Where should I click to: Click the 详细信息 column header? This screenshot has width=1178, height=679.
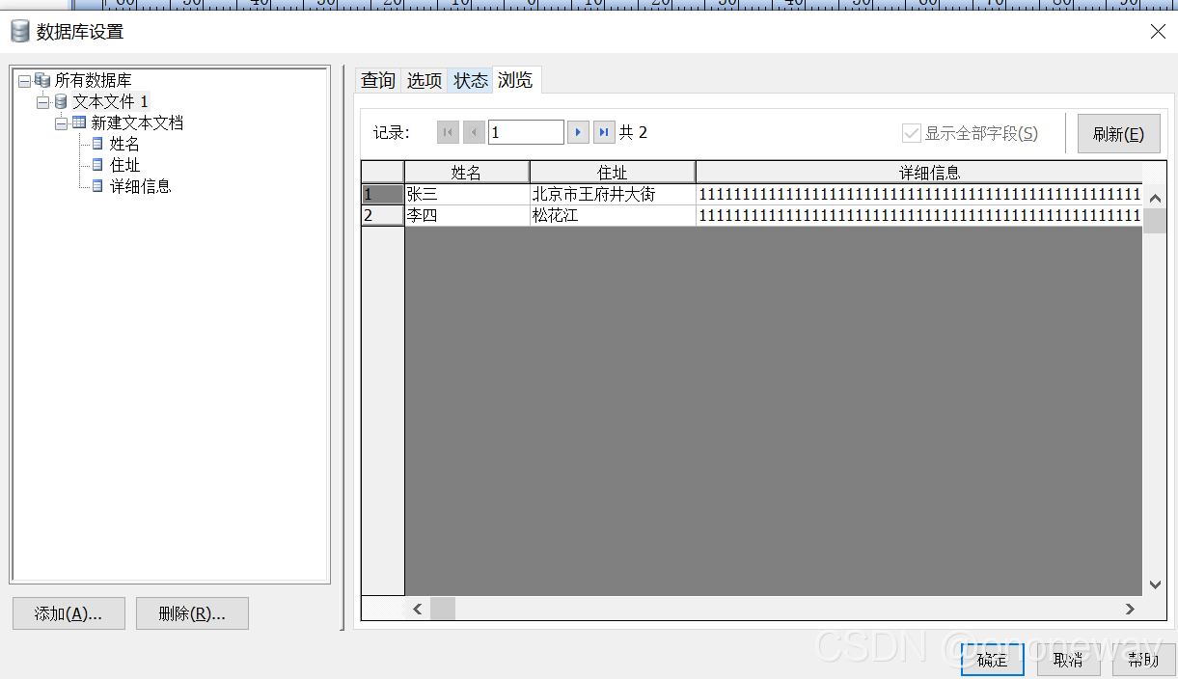click(919, 173)
